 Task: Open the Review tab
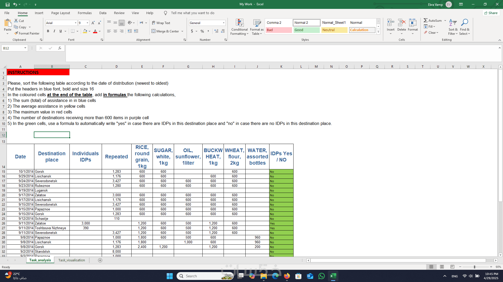point(119,13)
